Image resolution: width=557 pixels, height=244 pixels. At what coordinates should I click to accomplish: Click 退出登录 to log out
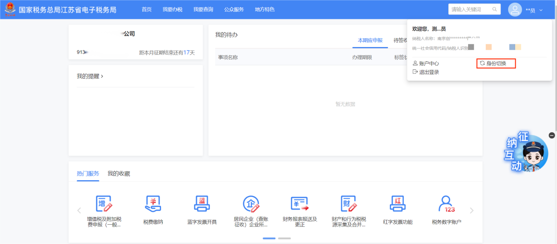429,72
